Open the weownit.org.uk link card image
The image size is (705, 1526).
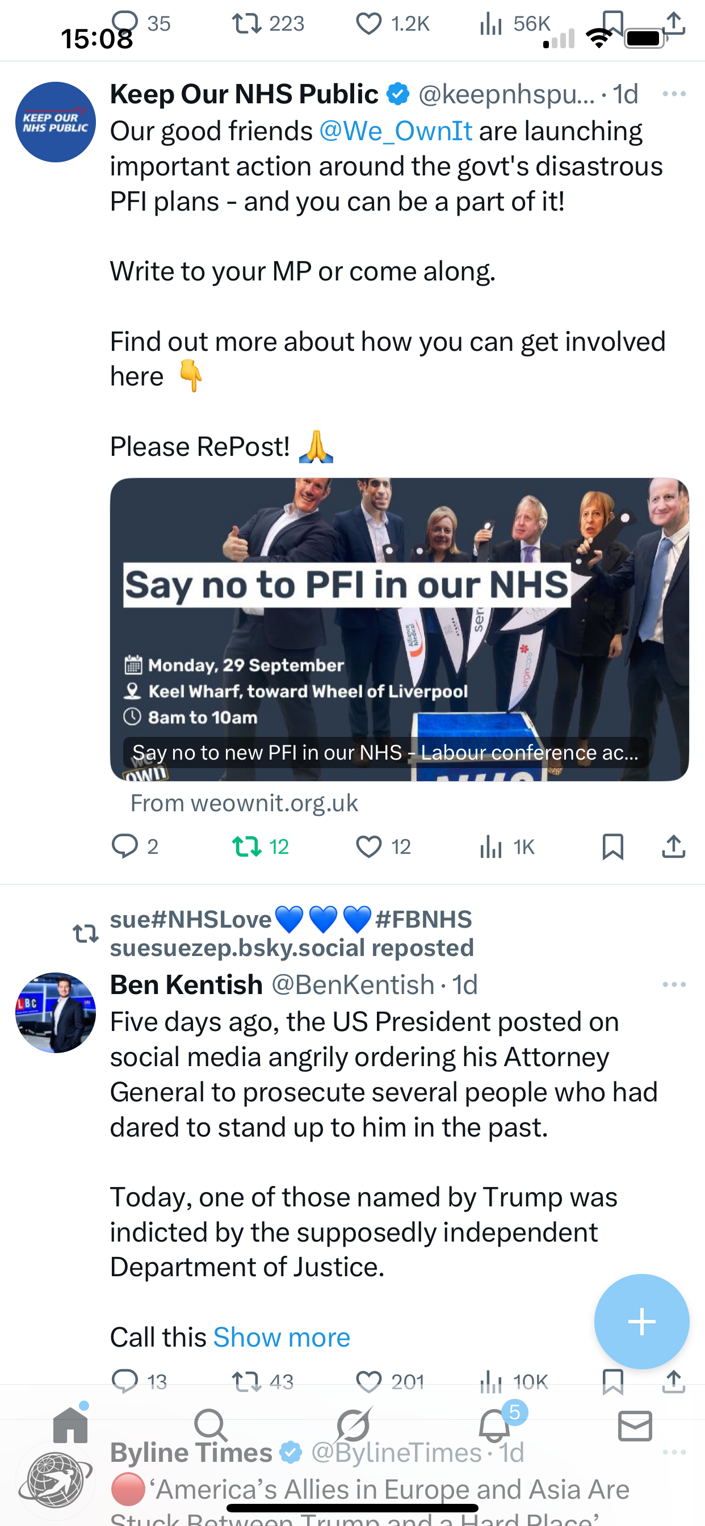tap(399, 629)
